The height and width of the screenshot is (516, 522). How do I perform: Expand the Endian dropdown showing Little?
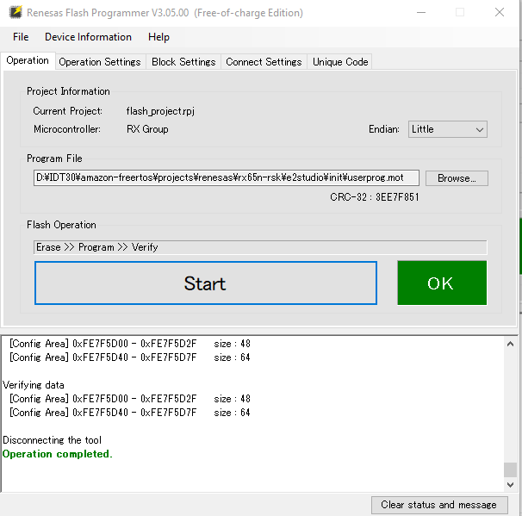[448, 129]
